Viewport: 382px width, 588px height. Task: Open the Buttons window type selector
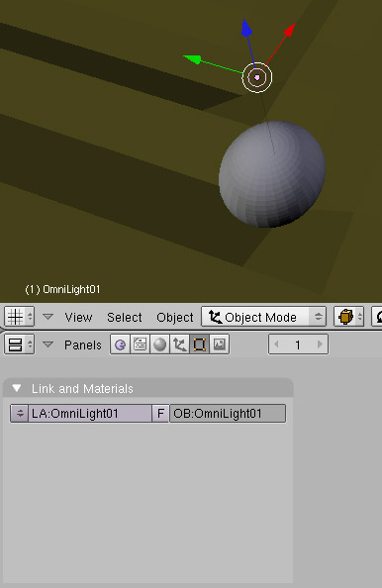(19, 344)
